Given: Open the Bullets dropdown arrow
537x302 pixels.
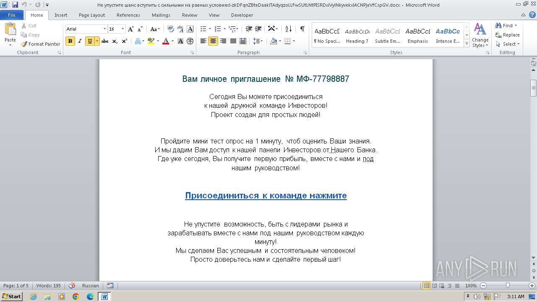Looking at the screenshot, I should pos(210,29).
